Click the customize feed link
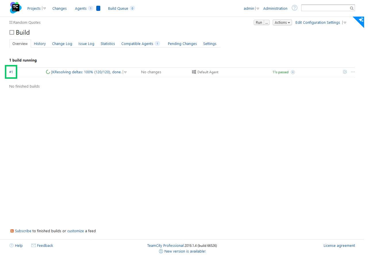 [76, 231]
